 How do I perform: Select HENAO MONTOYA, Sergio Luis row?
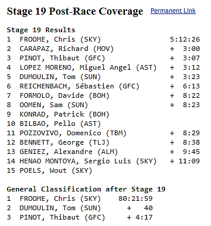103,161
